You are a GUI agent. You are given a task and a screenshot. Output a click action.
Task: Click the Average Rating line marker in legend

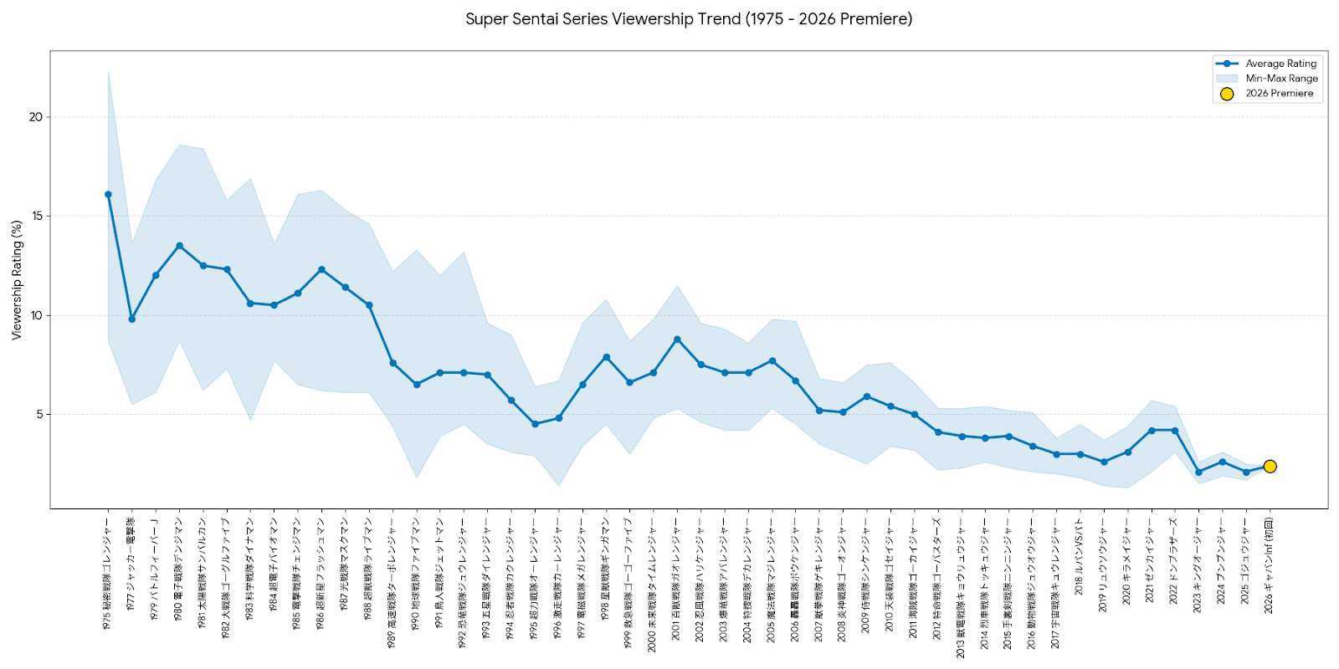(1227, 64)
